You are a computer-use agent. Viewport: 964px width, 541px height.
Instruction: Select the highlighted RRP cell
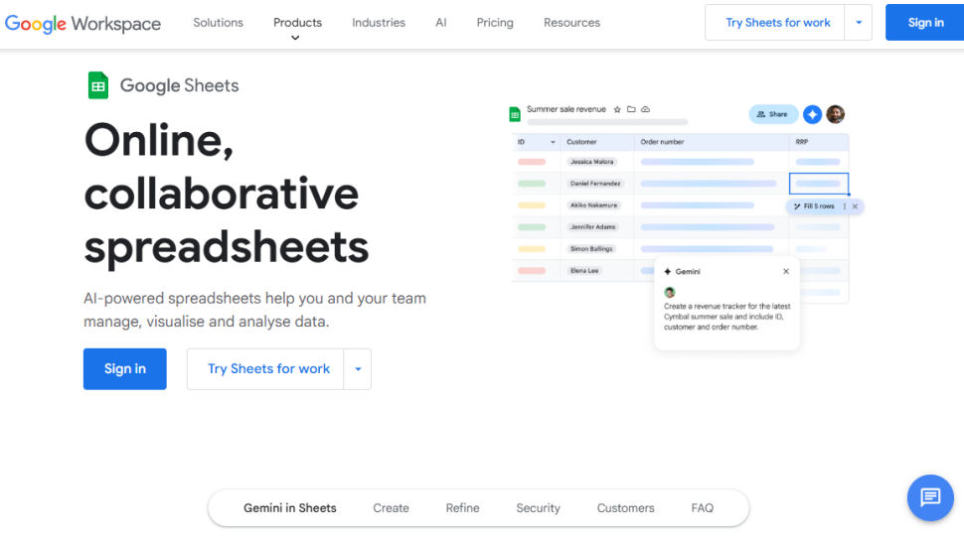tap(819, 184)
